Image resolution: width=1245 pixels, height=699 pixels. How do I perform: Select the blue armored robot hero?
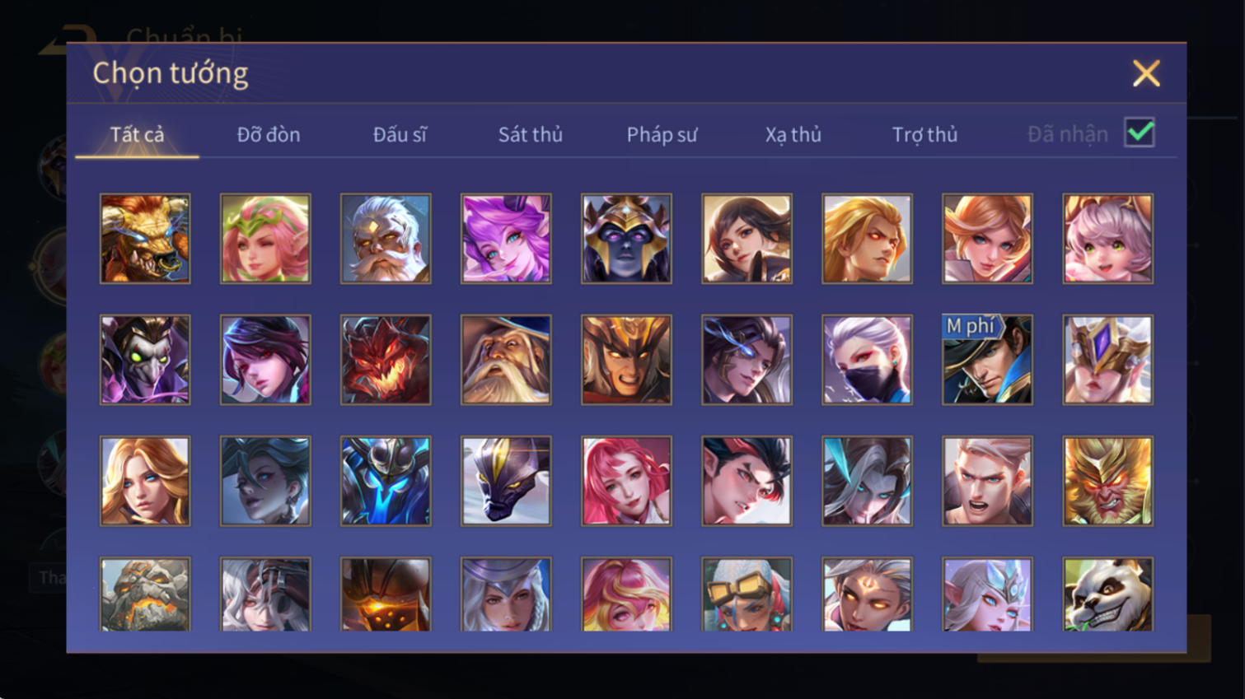click(x=386, y=481)
